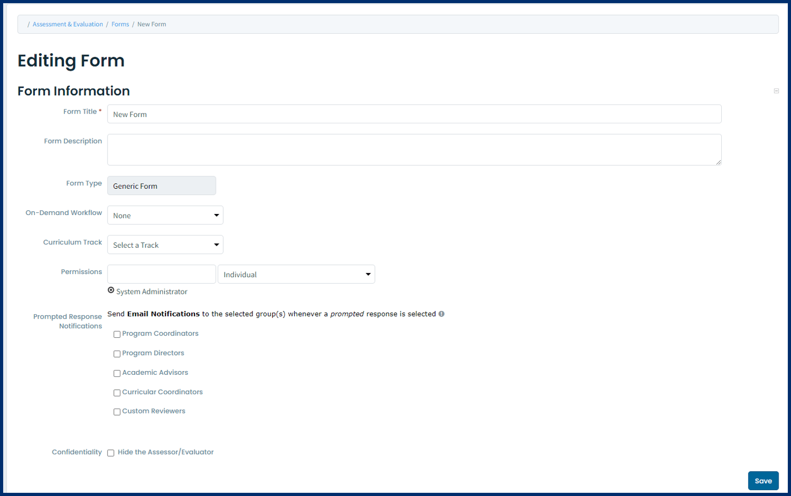This screenshot has width=791, height=496.
Task: Enable Hide the Assessor/Evaluator option
Action: 110,453
